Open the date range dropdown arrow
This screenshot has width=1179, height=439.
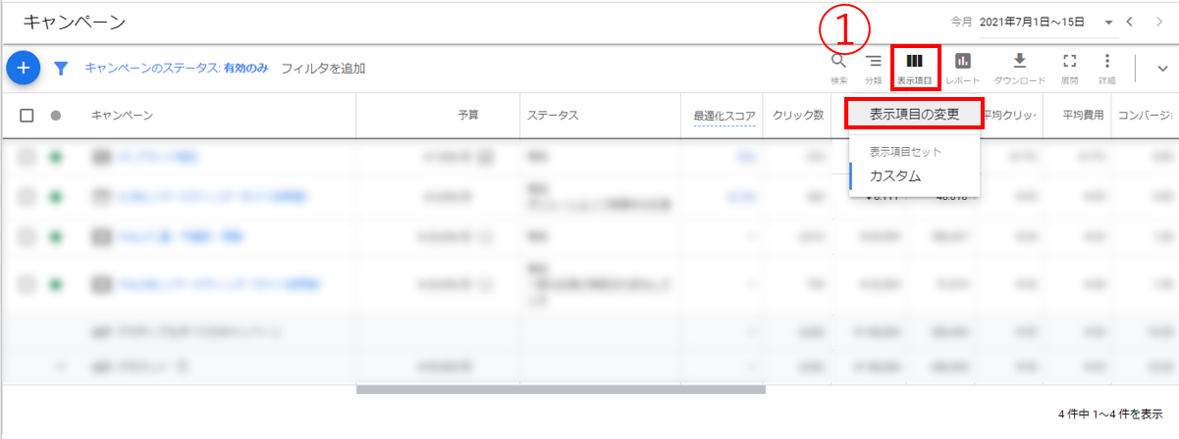tap(1109, 22)
